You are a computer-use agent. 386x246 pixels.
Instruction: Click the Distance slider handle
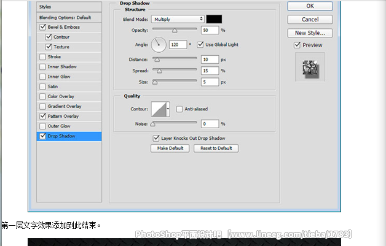[x=157, y=60]
